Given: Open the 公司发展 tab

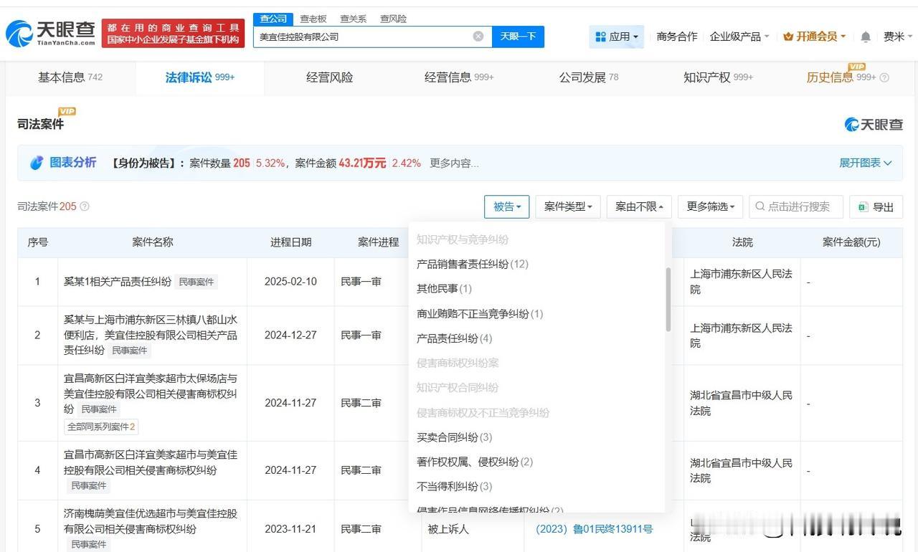Looking at the screenshot, I should (589, 77).
